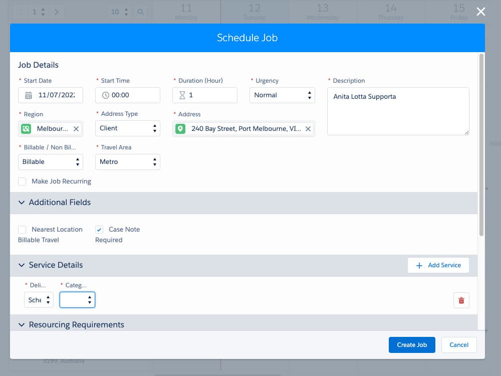Click Add Service button
Image resolution: width=501 pixels, height=376 pixels.
[x=438, y=265]
